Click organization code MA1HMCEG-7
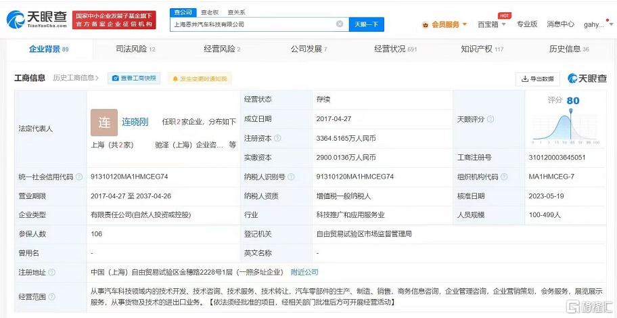Image resolution: width=617 pixels, height=318 pixels. [x=551, y=177]
